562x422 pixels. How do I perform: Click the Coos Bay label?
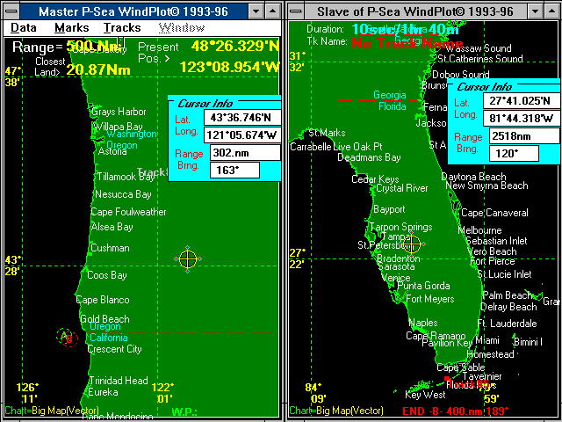point(107,275)
